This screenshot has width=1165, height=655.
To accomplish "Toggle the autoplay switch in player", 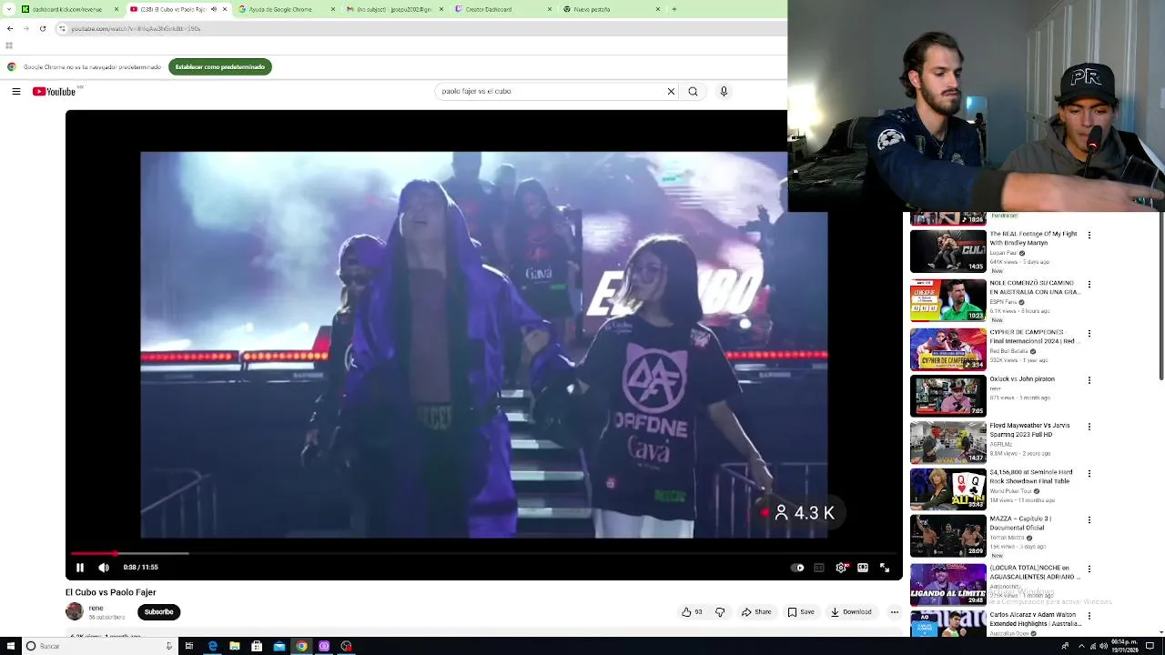I will (798, 568).
